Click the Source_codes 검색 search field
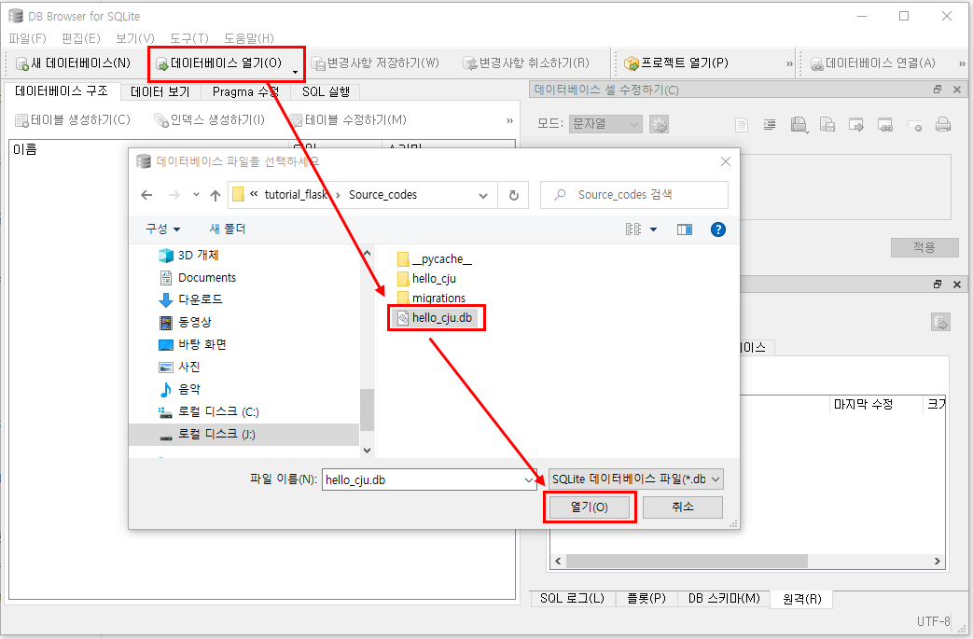Screen dimensions: 973x639 pyautogui.click(x=634, y=195)
